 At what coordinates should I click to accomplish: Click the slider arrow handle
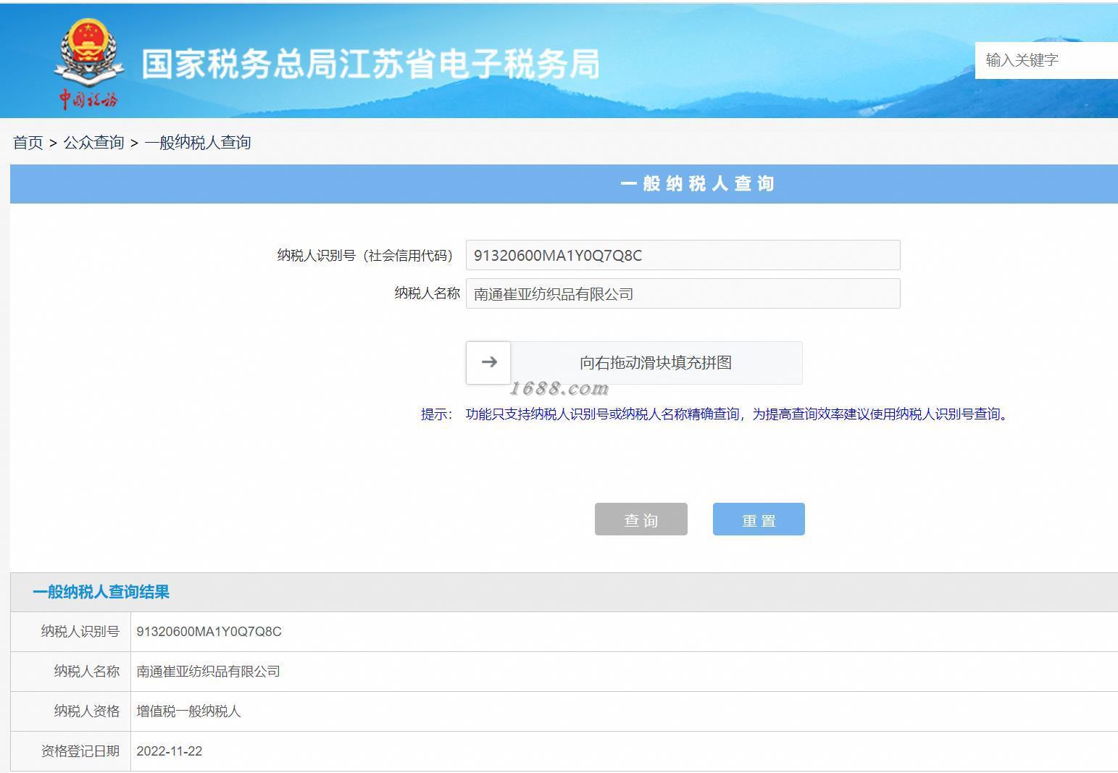489,362
